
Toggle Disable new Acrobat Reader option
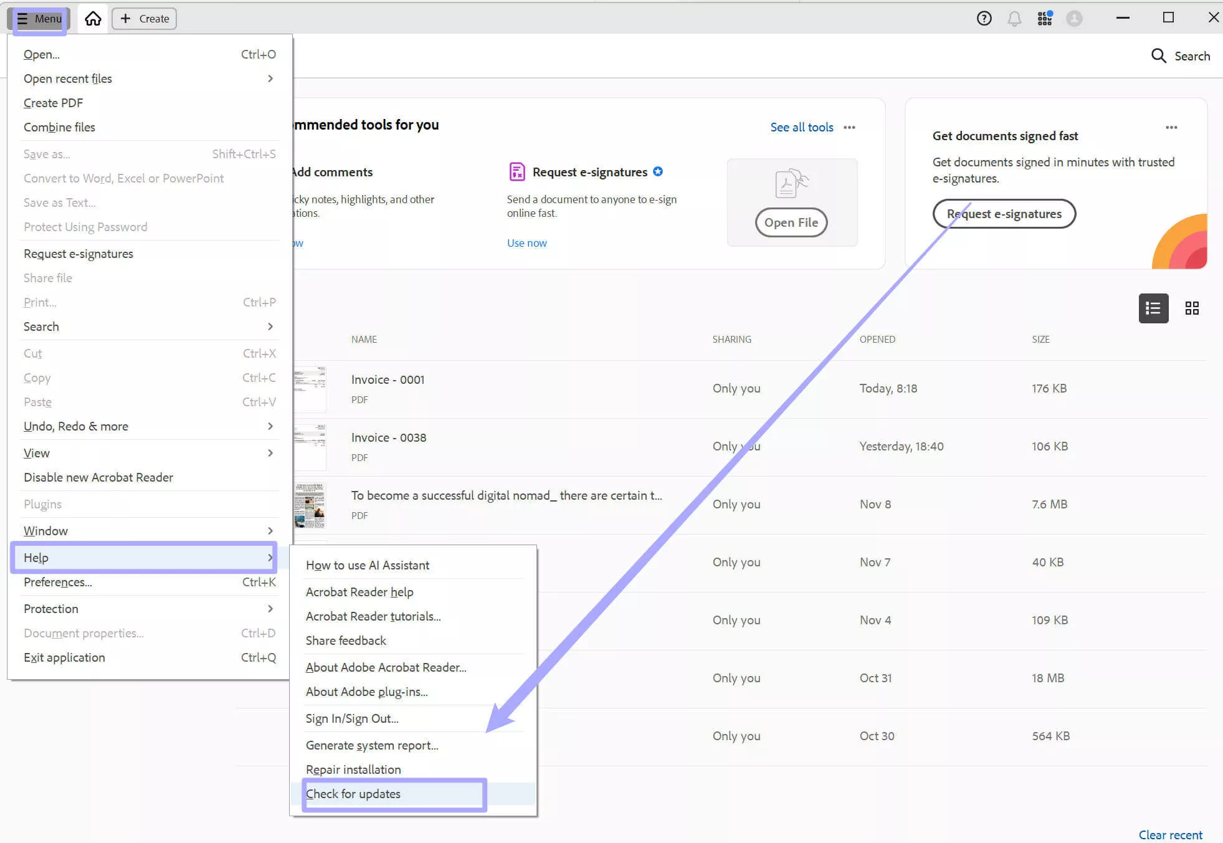coord(98,477)
